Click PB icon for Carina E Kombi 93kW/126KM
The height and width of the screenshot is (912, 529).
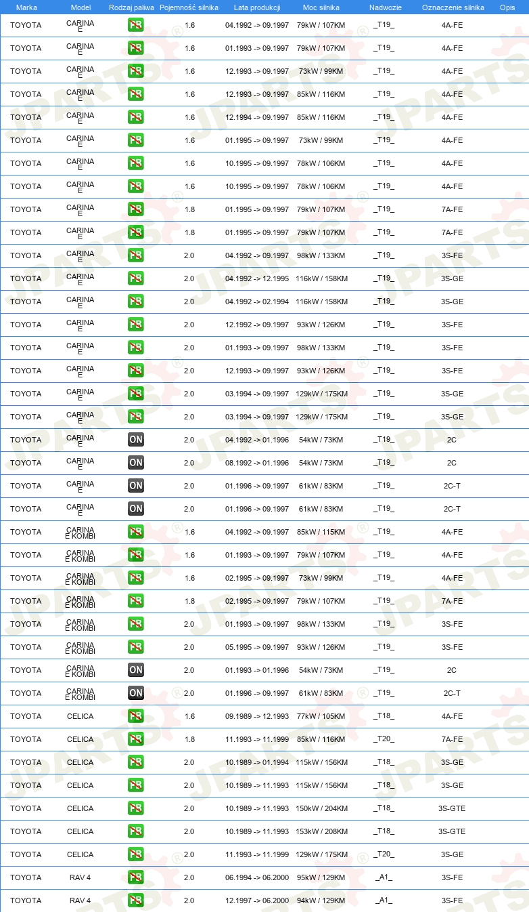click(135, 647)
